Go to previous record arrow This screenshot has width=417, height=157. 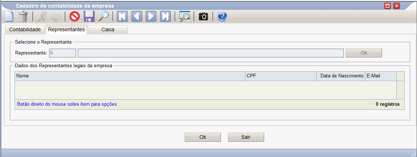tap(137, 17)
